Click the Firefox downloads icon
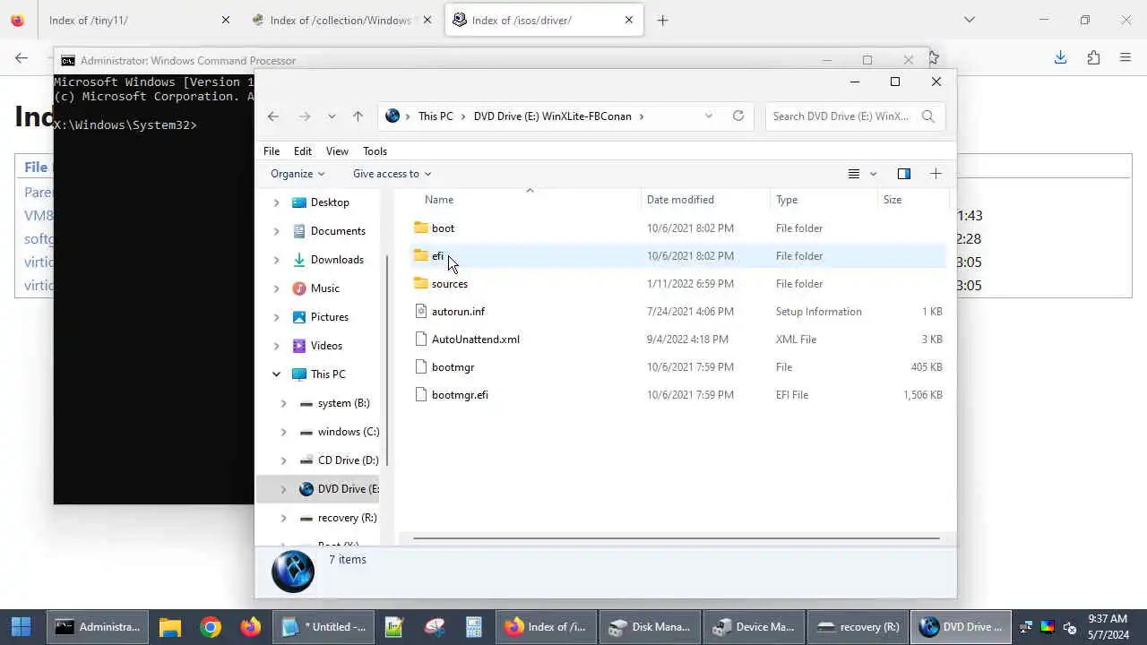The height and width of the screenshot is (645, 1147). pyautogui.click(x=1060, y=57)
